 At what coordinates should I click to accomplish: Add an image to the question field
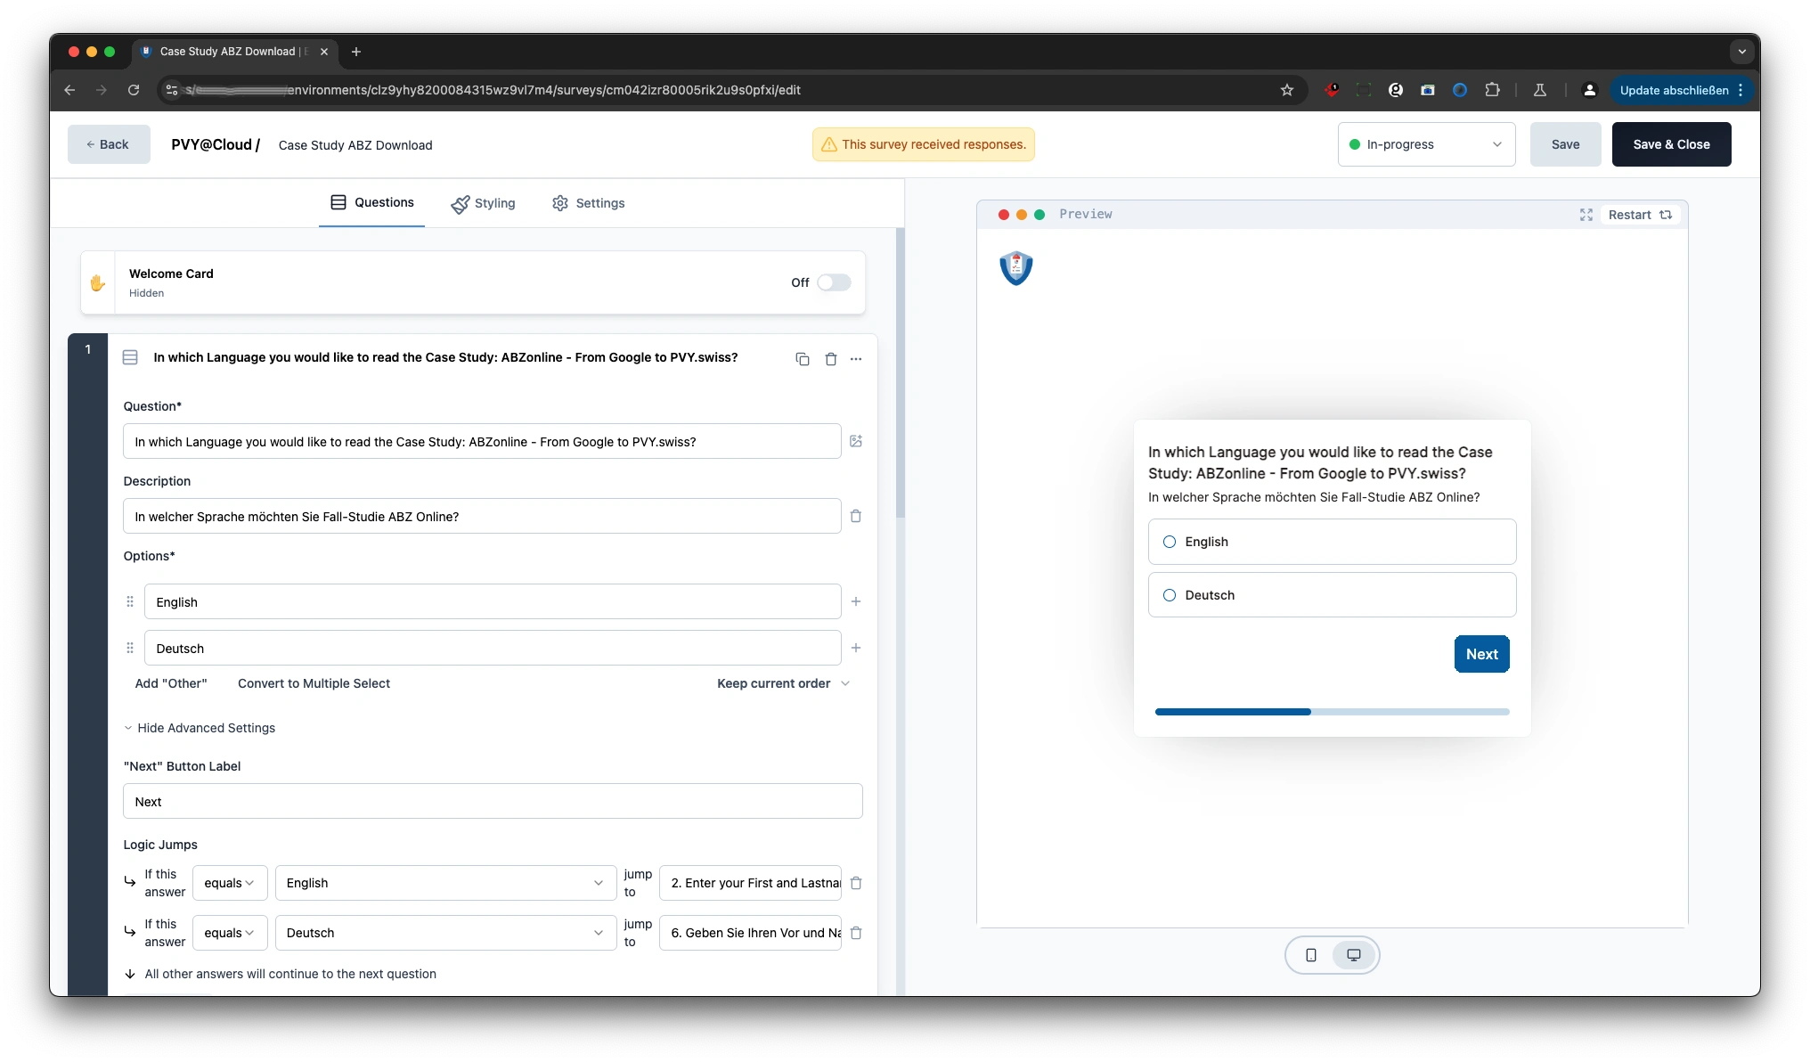[856, 441]
